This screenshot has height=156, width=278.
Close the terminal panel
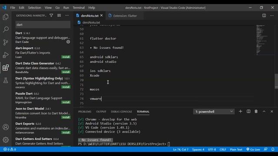pyautogui.click(x=272, y=111)
